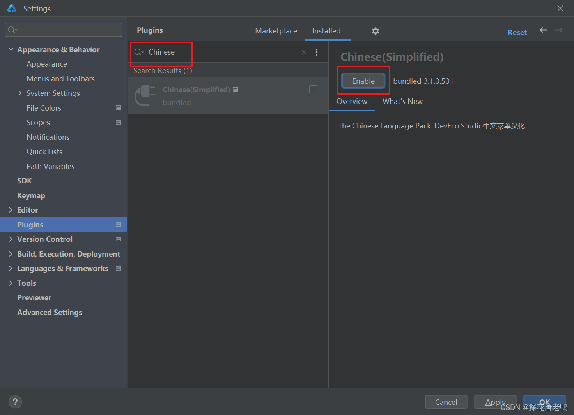574x415 pixels.
Task: Click the project-level icon beside Plugins
Action: coord(119,224)
